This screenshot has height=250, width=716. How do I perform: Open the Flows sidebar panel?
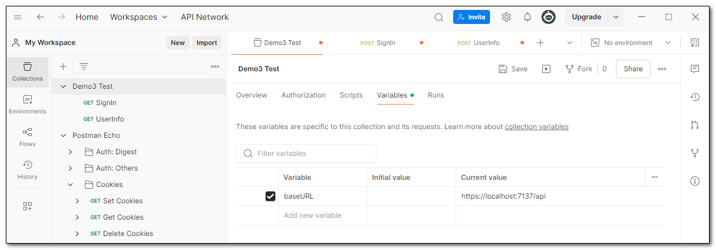(x=28, y=138)
